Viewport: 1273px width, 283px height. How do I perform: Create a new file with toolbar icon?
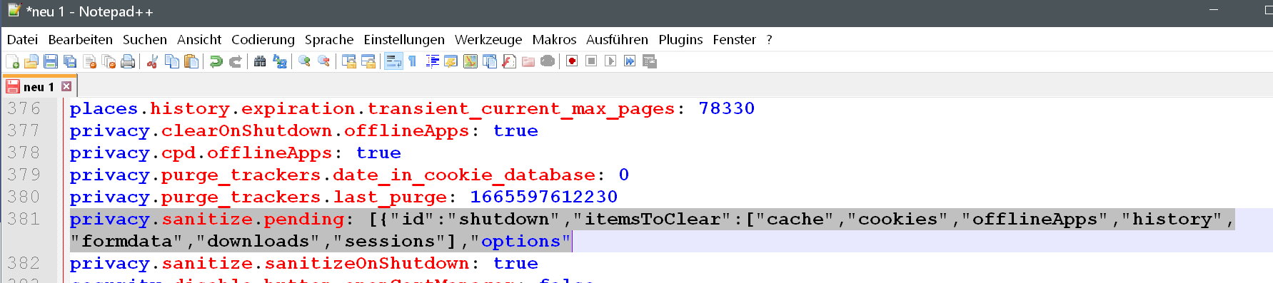pos(12,61)
